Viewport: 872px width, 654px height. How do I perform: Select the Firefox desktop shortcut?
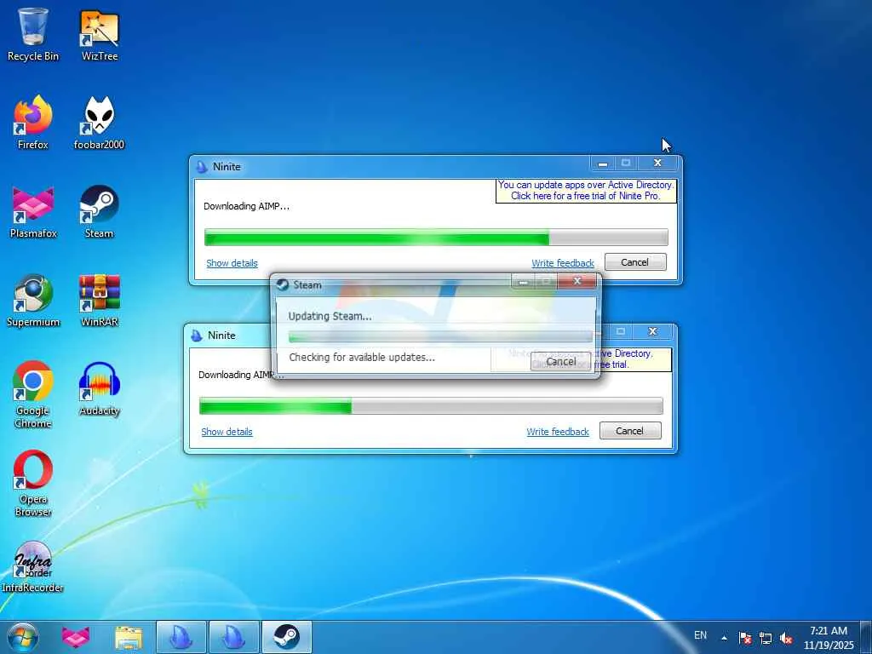point(33,123)
